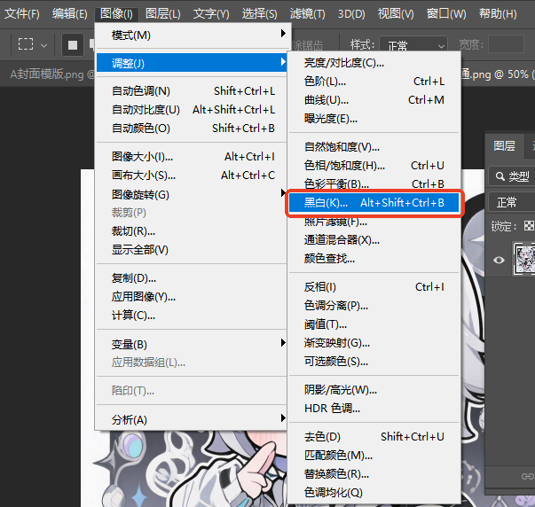535x507 pixels.
Task: Open 应用图像(Y) dialog
Action: (191, 297)
